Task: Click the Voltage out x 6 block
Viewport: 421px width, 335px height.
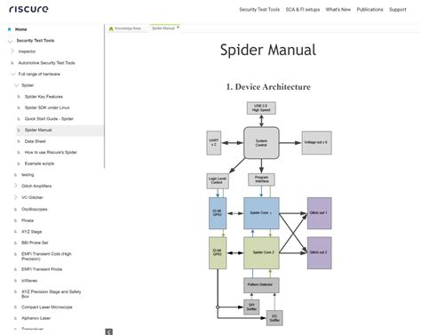Action: (316, 143)
